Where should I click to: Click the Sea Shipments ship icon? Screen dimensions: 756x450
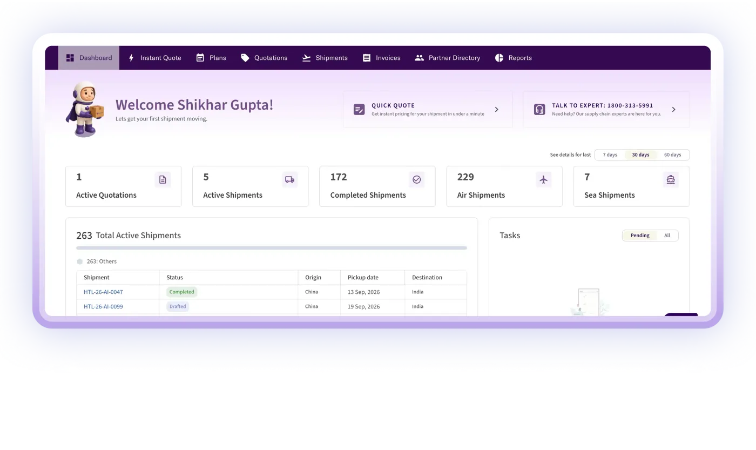click(671, 180)
